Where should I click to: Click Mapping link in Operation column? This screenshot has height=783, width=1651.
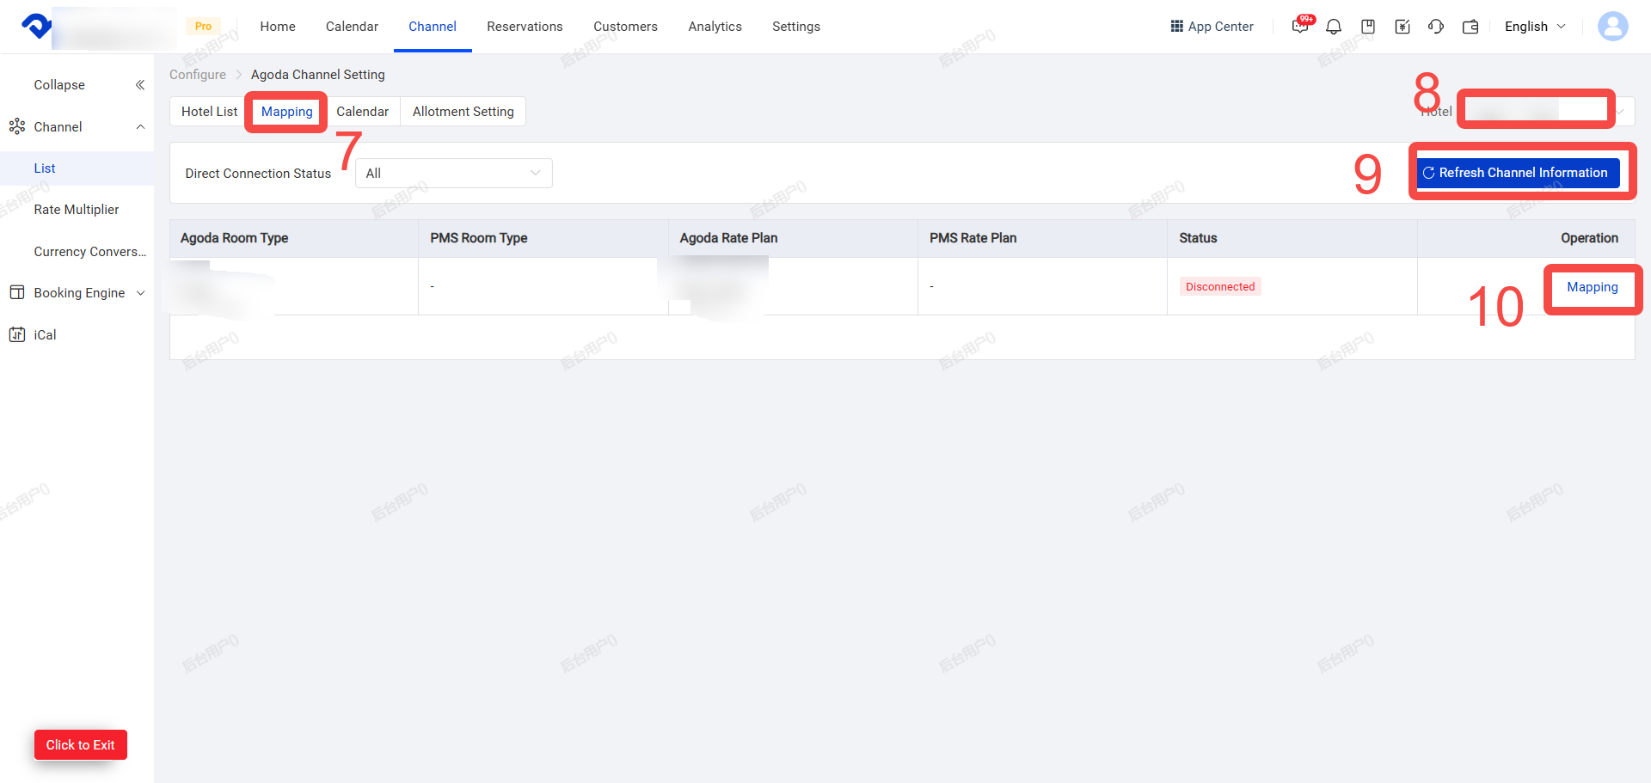1593,287
